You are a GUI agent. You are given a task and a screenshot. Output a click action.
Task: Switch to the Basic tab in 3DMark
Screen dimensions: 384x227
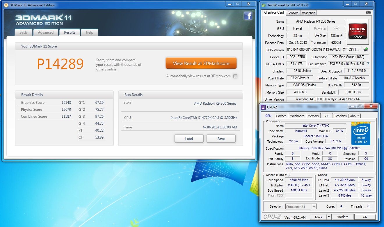24,32
